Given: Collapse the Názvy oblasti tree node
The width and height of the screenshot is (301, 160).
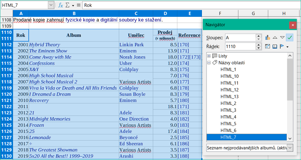Looking at the screenshot, I should click(209, 63).
